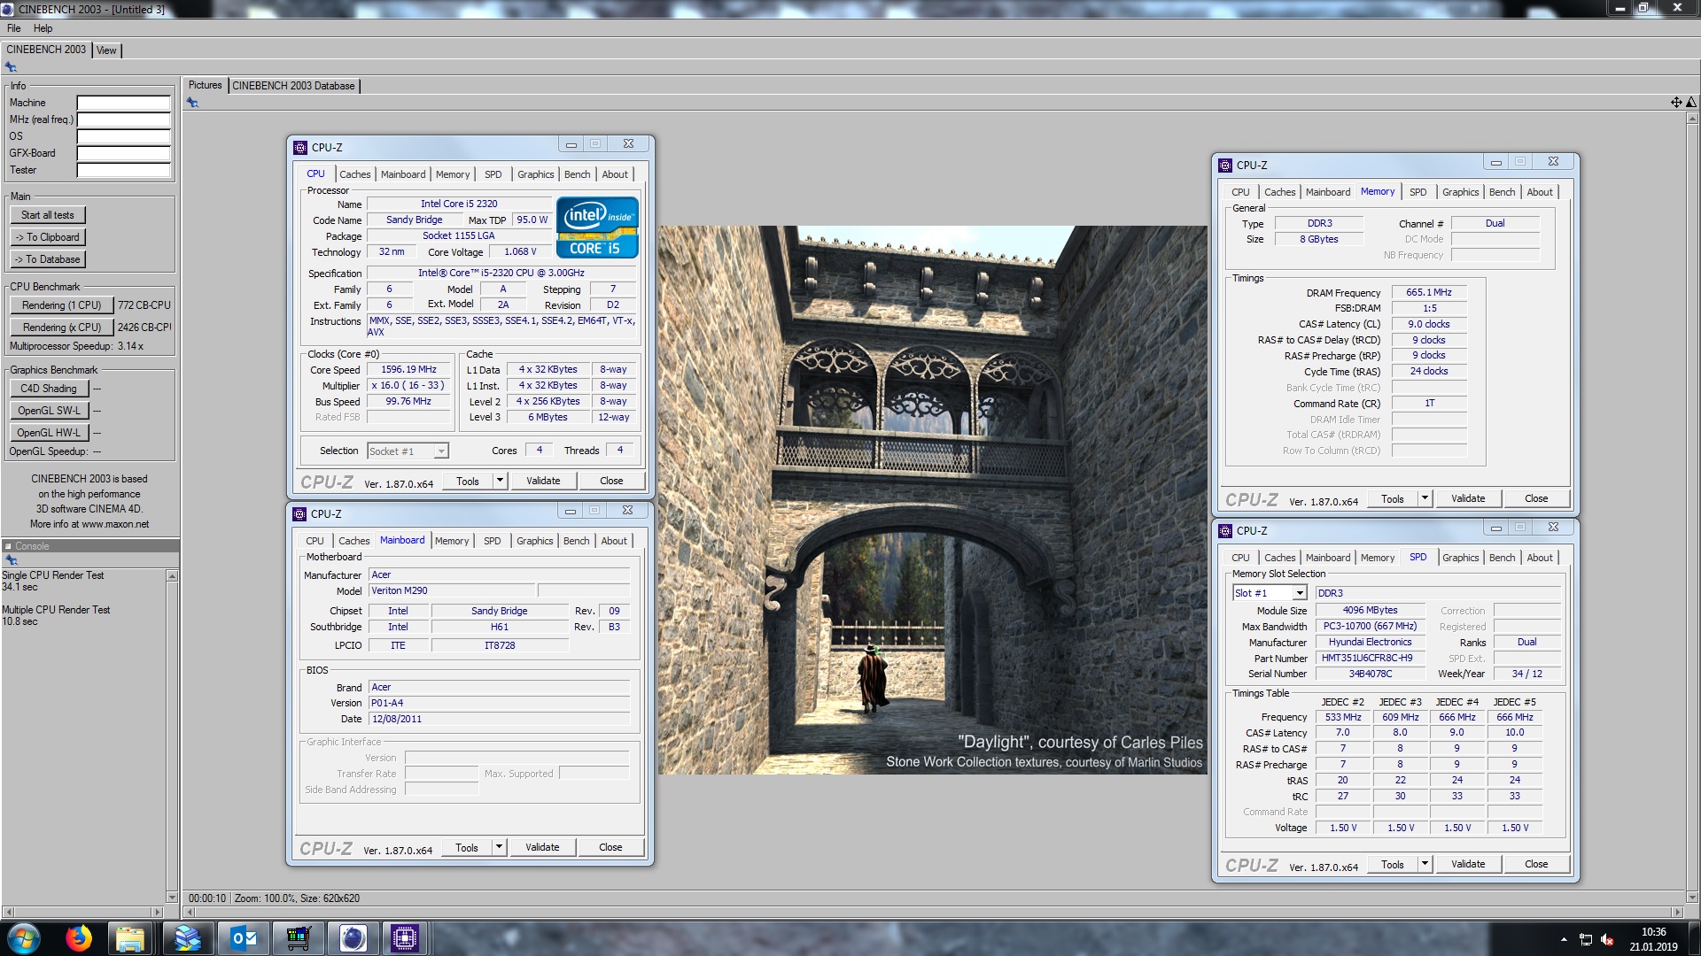Click the title icon of the Memory CPU-Z window
This screenshot has height=956, width=1701.
pos(1225,166)
